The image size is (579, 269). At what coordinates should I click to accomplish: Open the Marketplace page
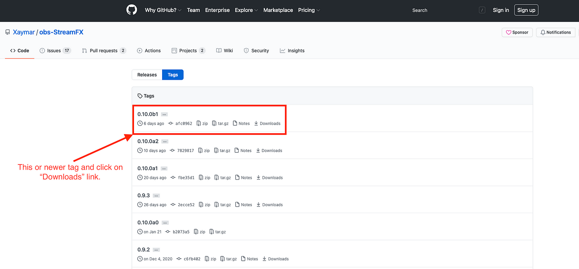click(x=278, y=10)
